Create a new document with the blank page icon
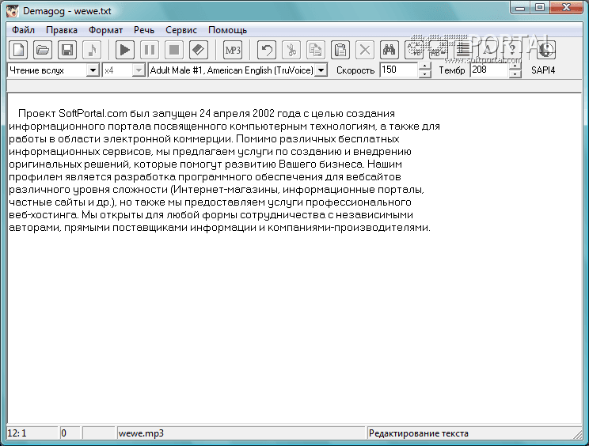589x446 pixels. pyautogui.click(x=18, y=50)
